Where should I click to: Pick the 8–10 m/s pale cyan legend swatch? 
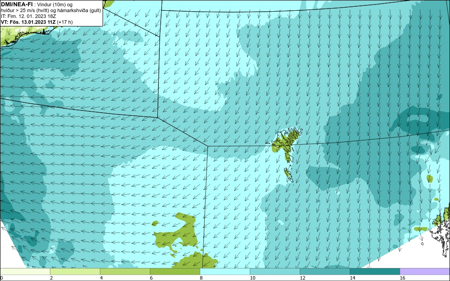225,271
